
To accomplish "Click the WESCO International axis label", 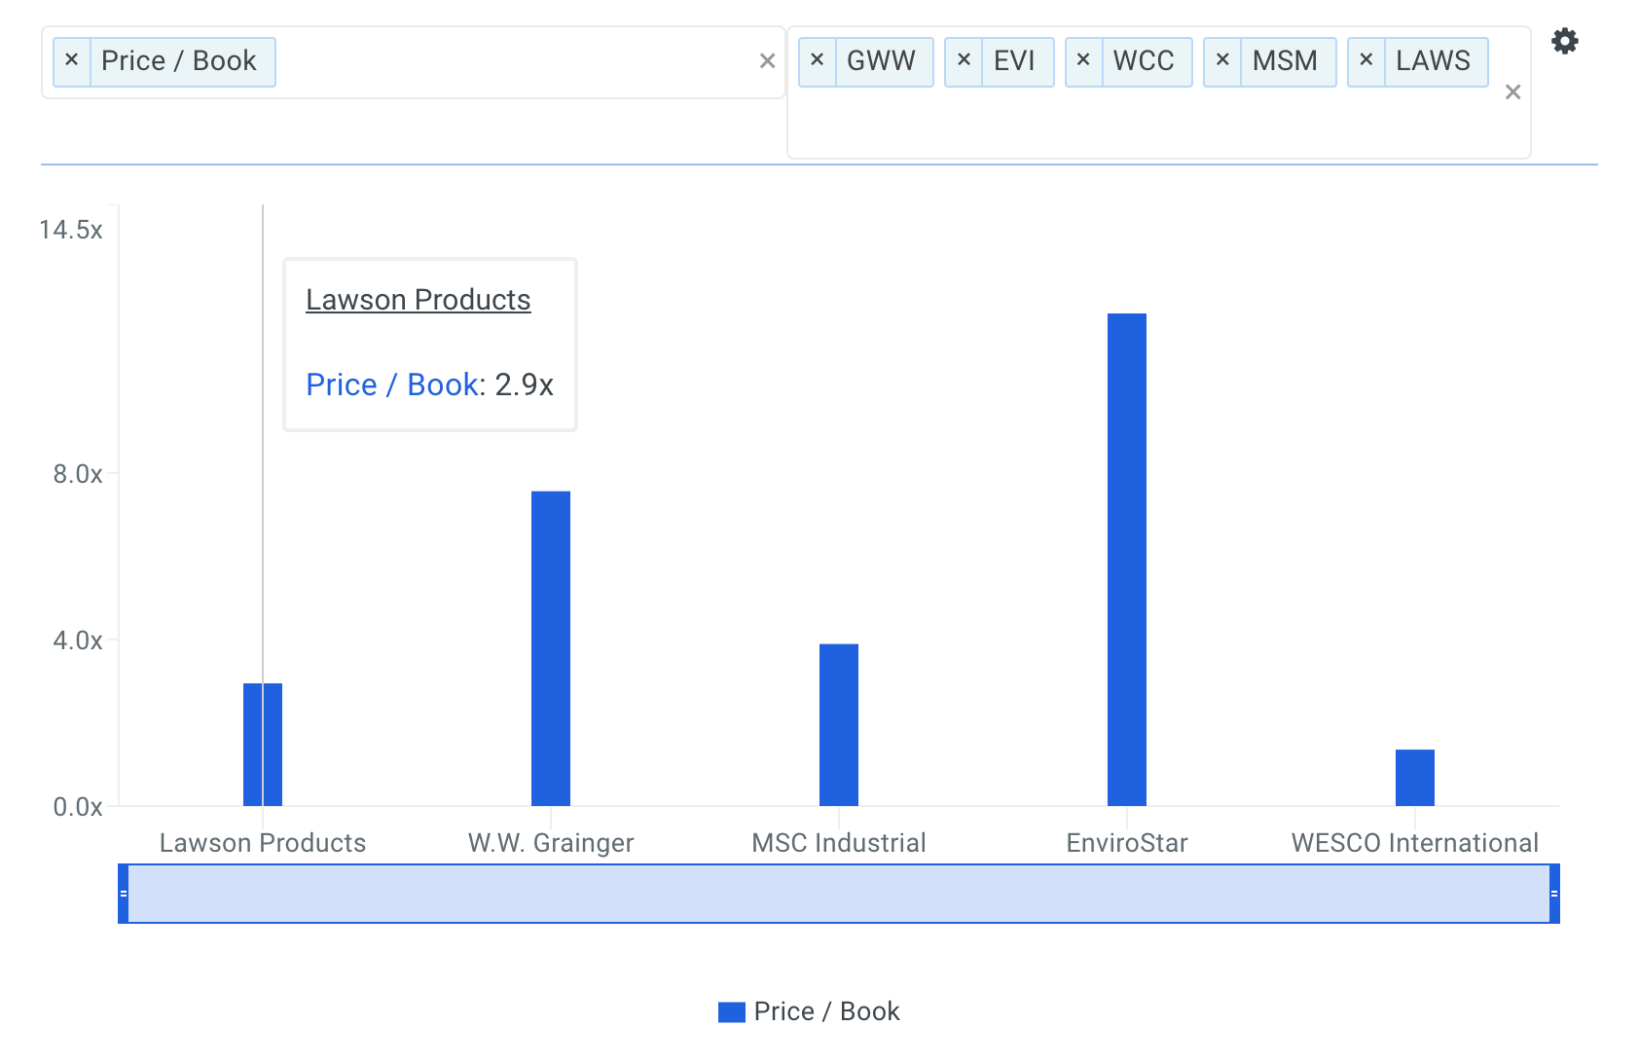I will tap(1415, 843).
